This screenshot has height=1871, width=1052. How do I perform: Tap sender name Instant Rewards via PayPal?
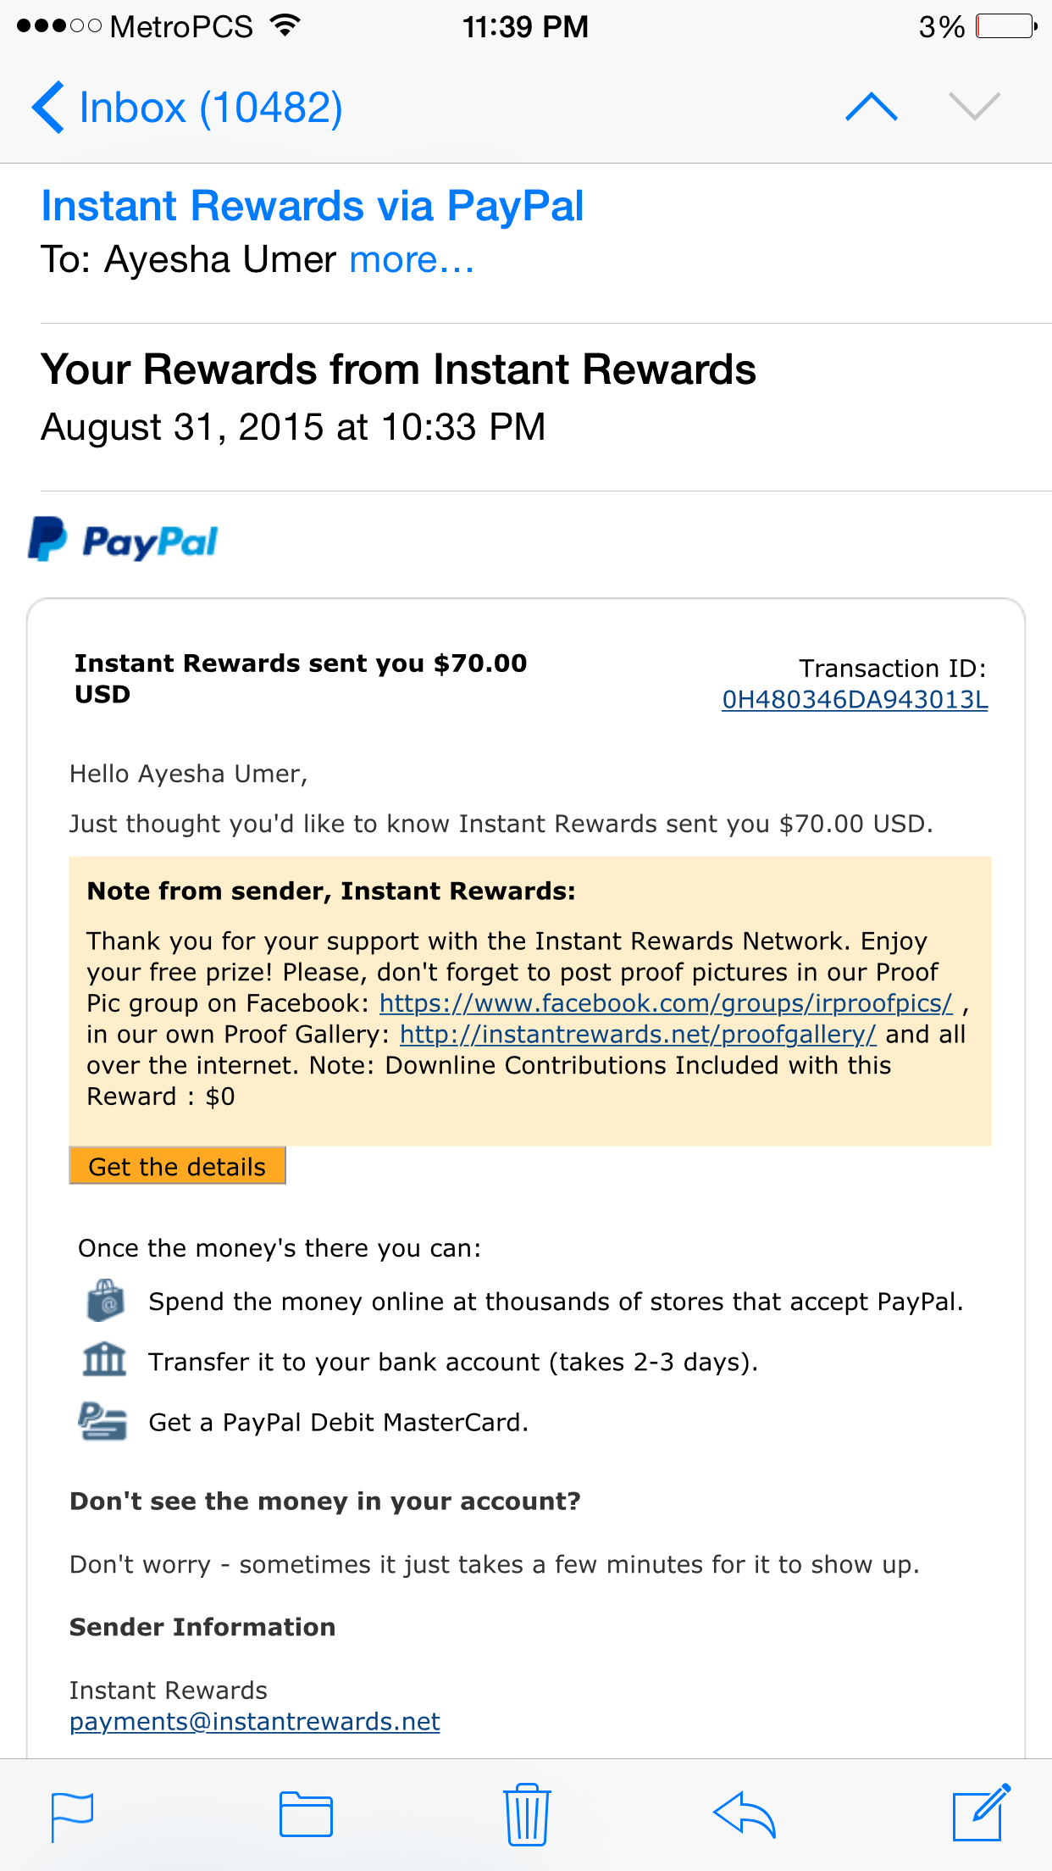pos(313,206)
